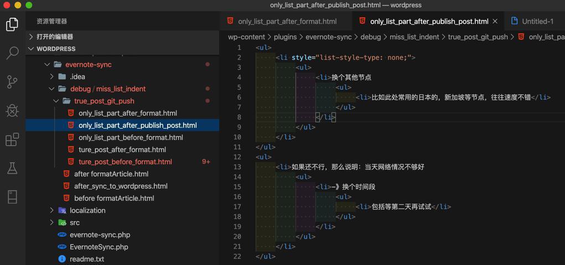Viewport: 565px width, 265px height.
Task: Collapse the debug / miss_list_indent folder
Action: click(52, 89)
